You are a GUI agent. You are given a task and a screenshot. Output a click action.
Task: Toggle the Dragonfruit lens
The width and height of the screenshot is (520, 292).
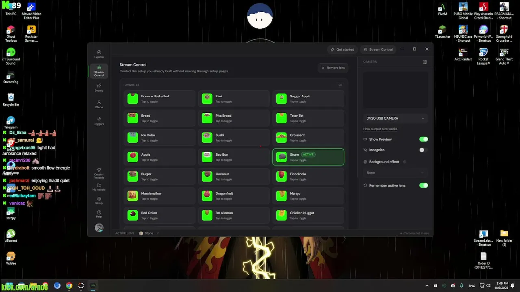point(234,196)
